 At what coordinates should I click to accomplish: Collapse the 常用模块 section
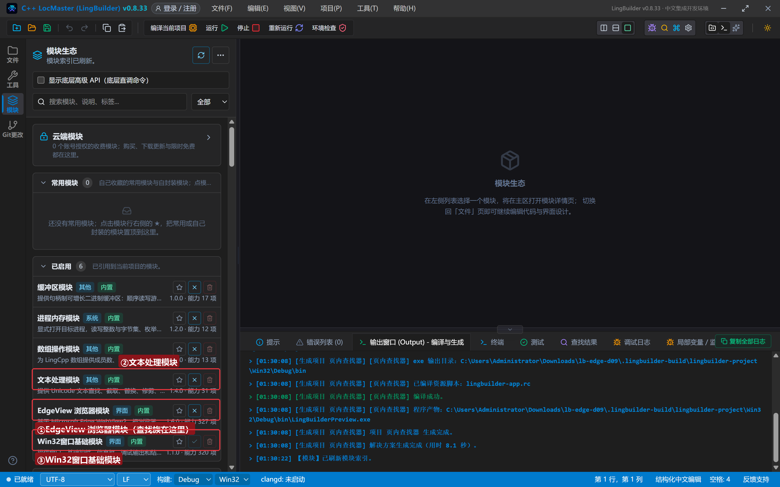pyautogui.click(x=43, y=183)
